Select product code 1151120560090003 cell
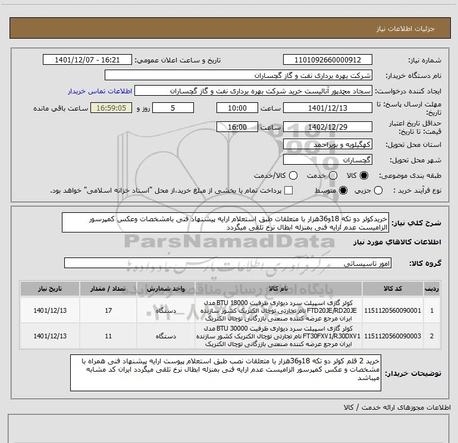458x443 pixels. [x=393, y=336]
